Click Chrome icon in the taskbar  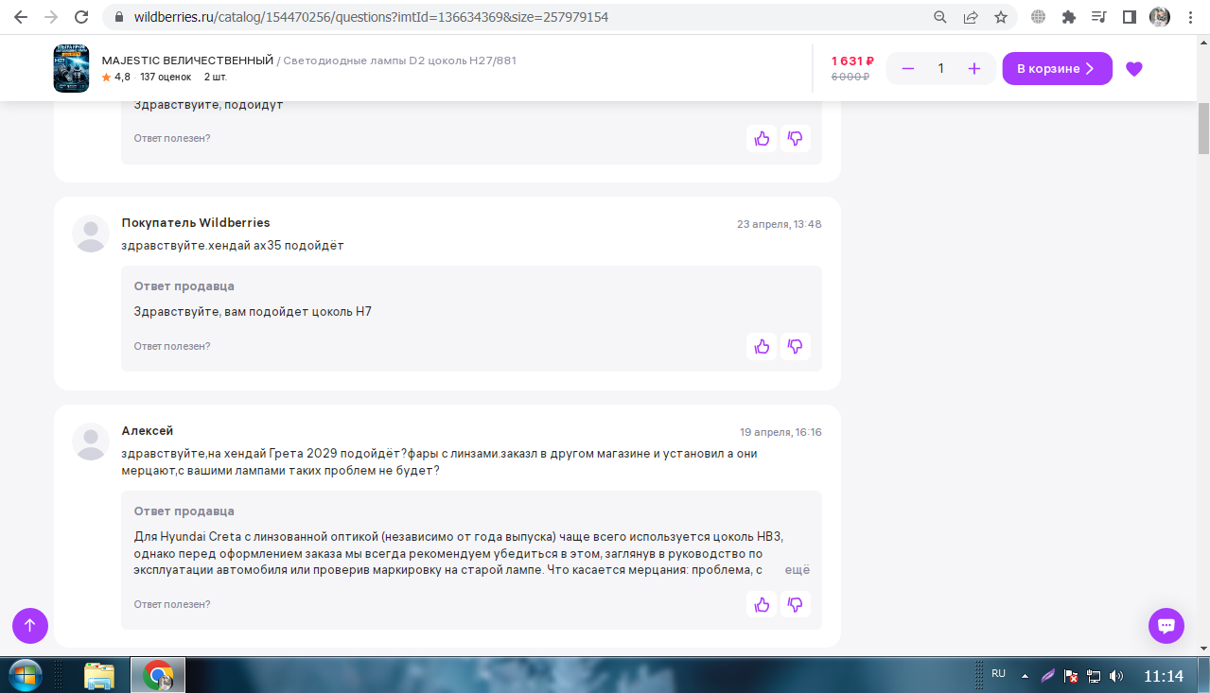coord(158,675)
